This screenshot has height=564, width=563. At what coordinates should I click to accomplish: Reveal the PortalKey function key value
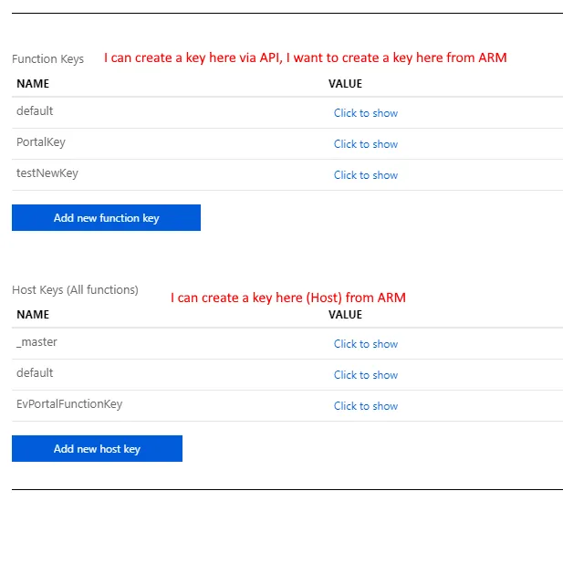point(366,144)
